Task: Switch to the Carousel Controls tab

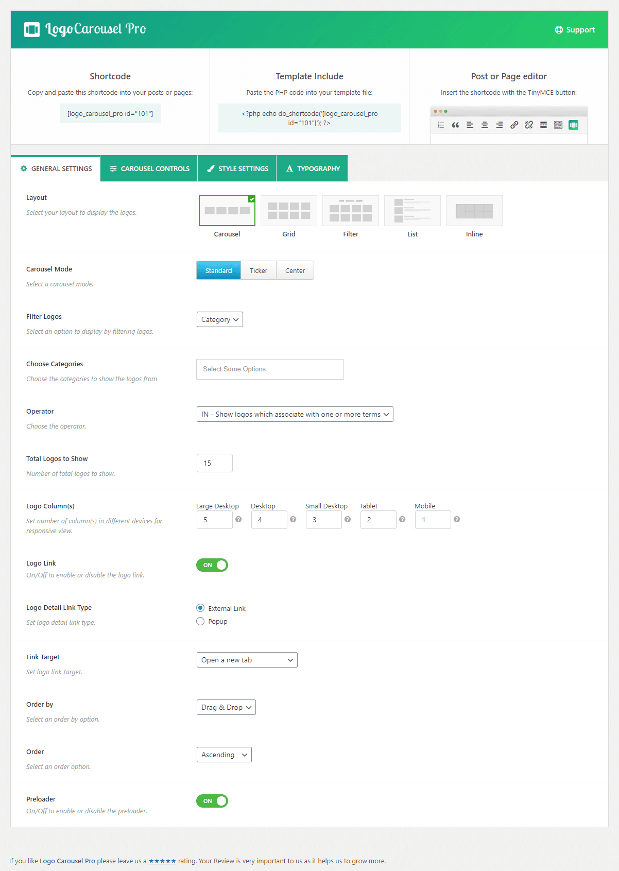Action: tap(149, 168)
